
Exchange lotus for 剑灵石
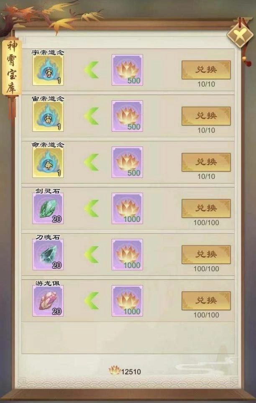206,209
